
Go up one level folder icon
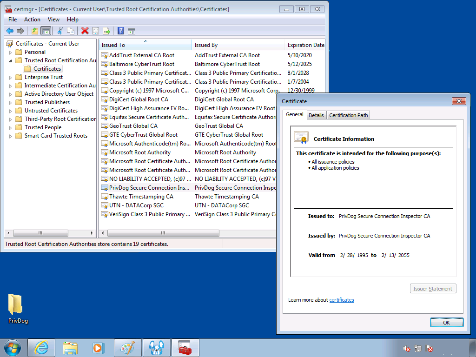point(34,31)
